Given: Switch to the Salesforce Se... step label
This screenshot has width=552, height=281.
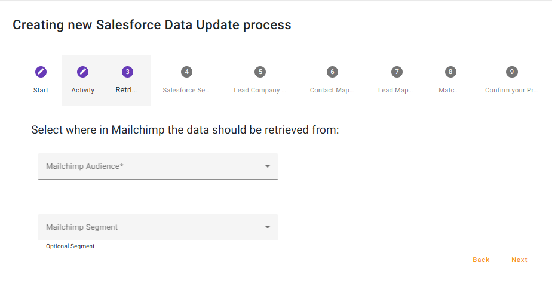Looking at the screenshot, I should [x=186, y=91].
